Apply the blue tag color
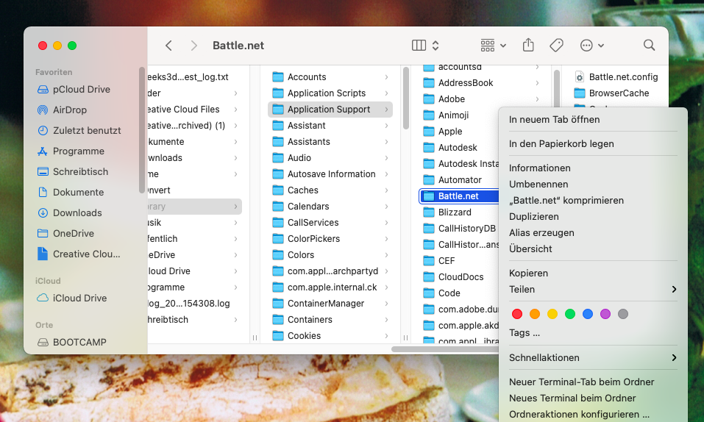This screenshot has width=704, height=422. click(587, 314)
